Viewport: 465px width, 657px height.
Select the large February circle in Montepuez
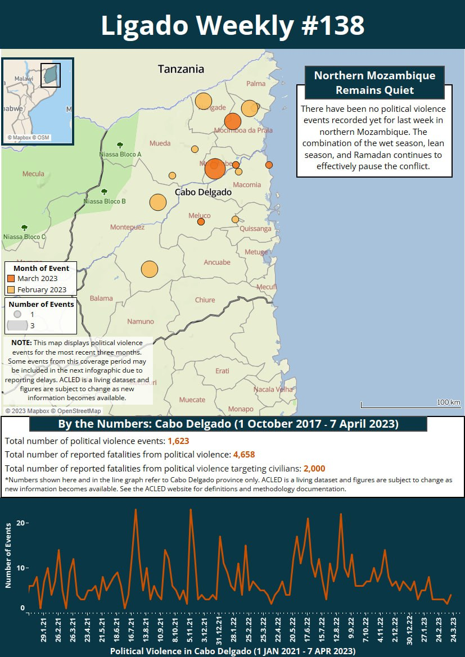tap(157, 202)
